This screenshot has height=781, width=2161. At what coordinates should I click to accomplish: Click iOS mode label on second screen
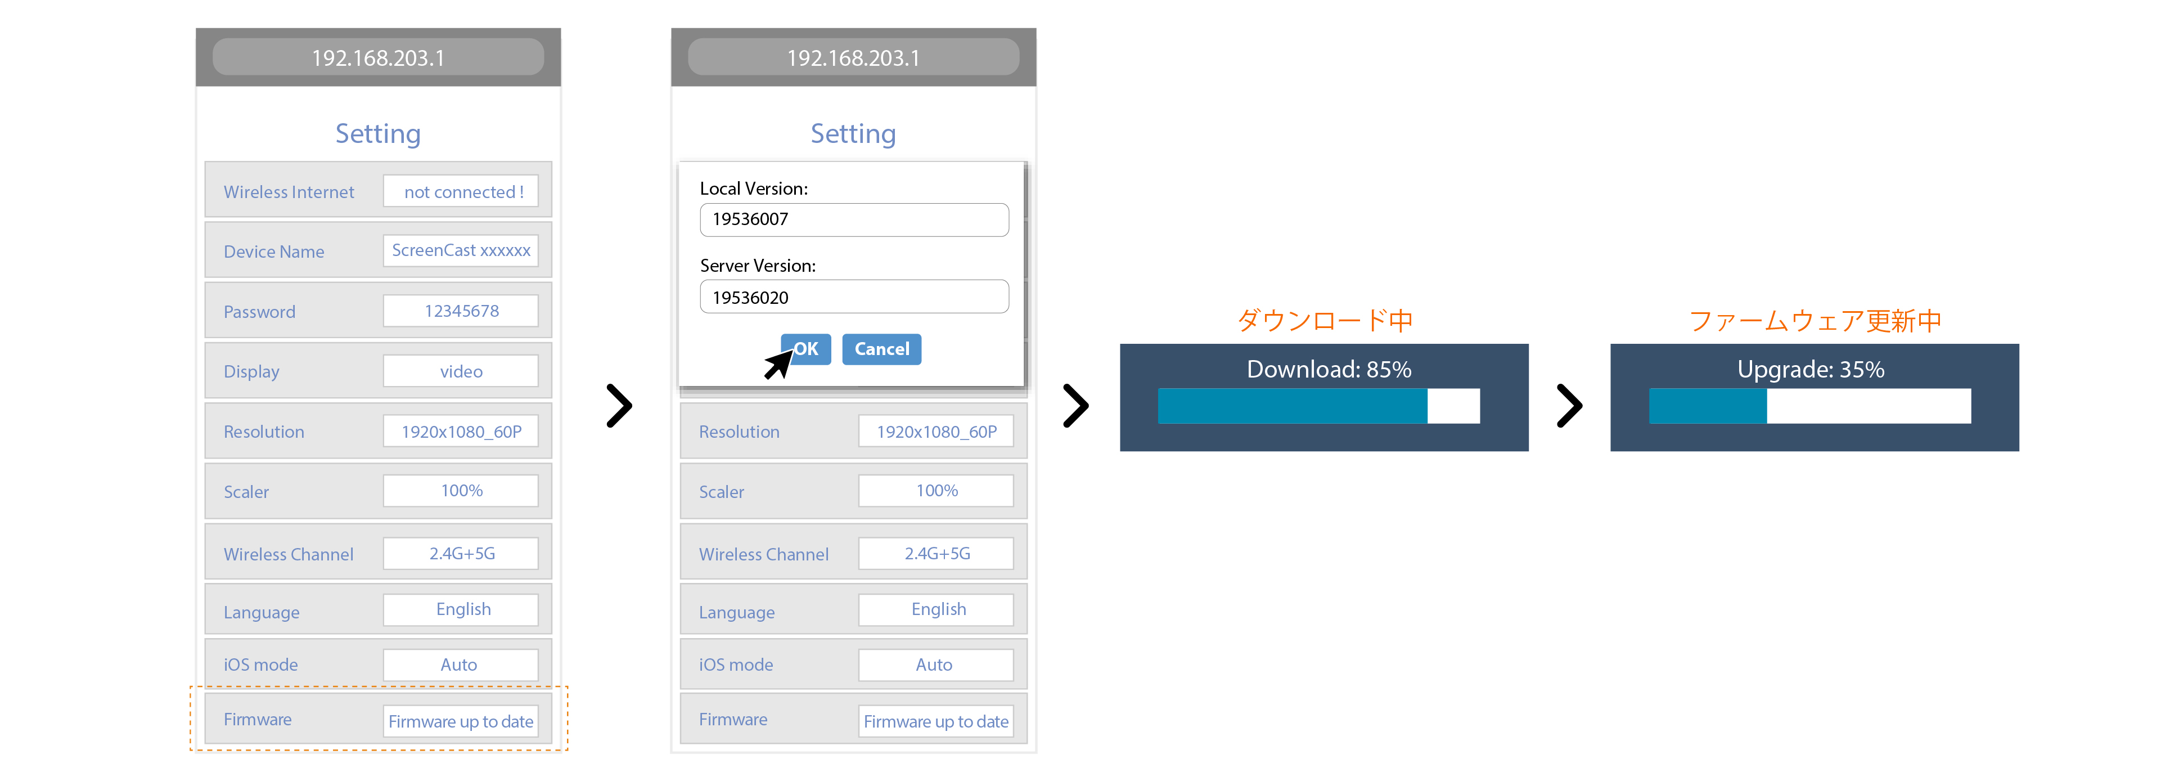(x=736, y=665)
